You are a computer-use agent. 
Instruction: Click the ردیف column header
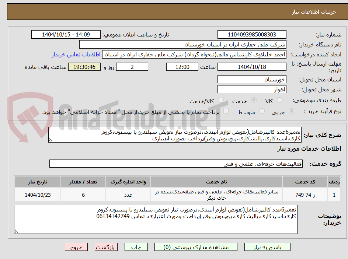[334, 182]
